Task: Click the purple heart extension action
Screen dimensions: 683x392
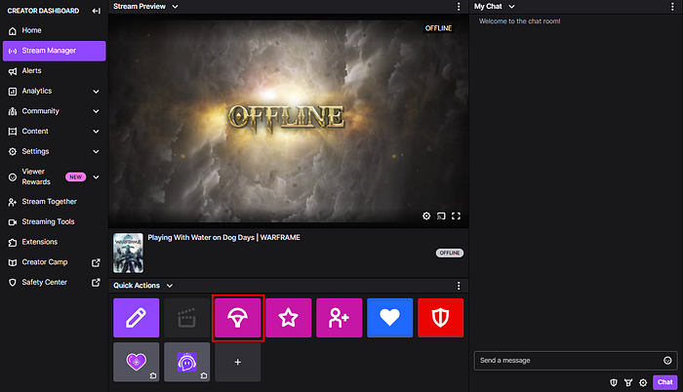Action: 137,362
